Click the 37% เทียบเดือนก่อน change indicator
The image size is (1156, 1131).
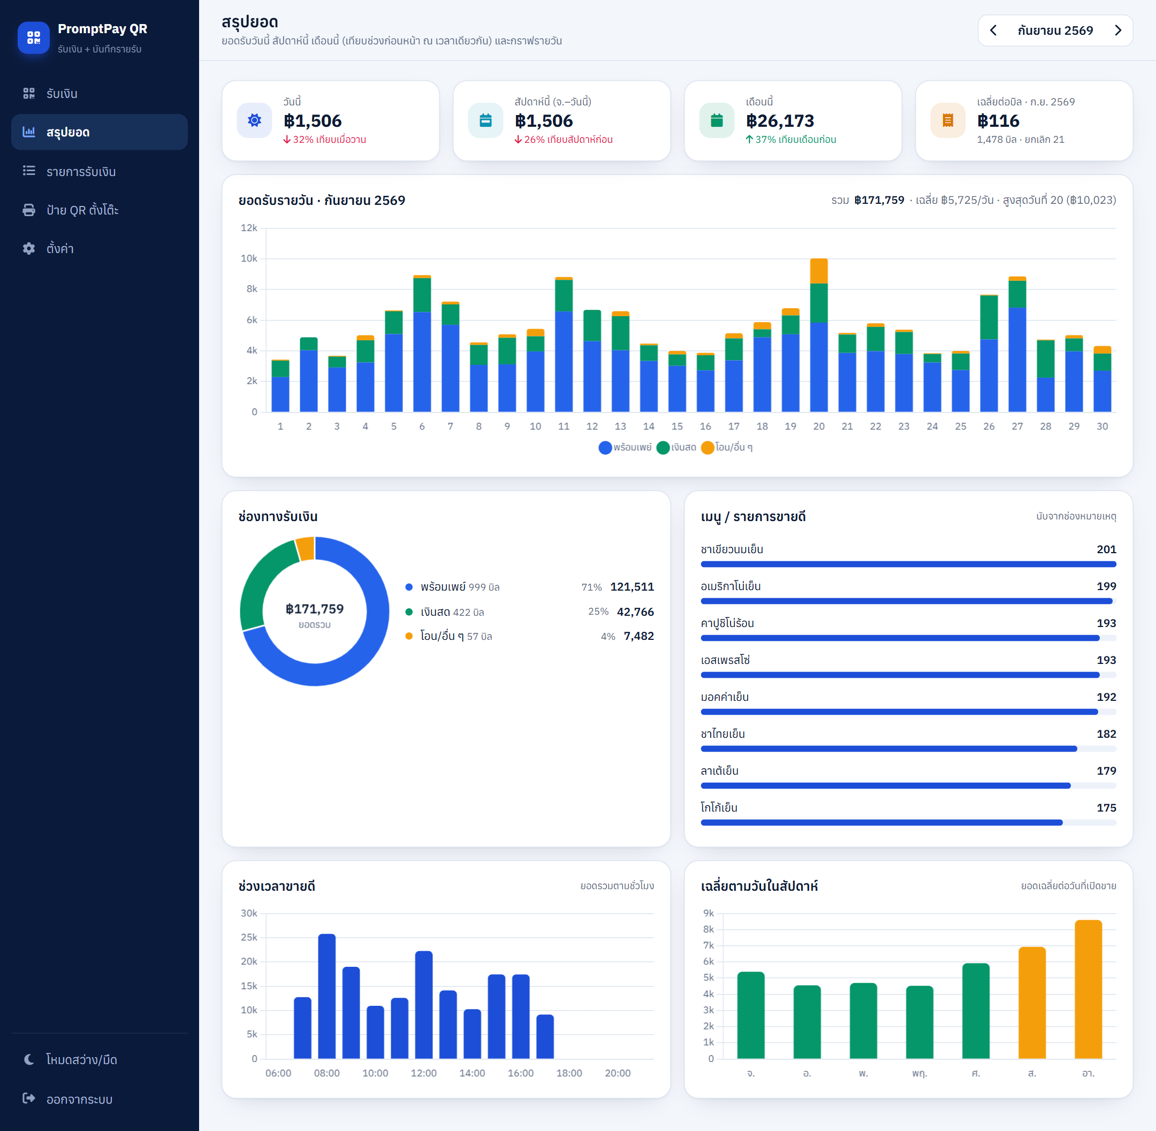791,140
